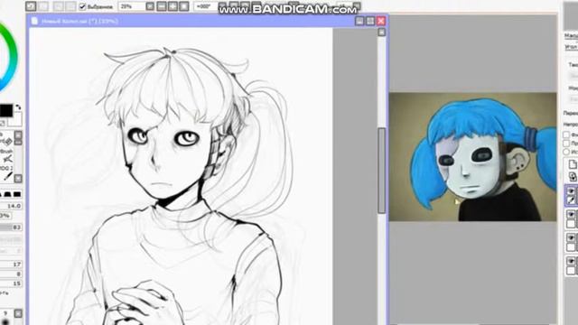578x325 pixels.
Task: Toggle the transparent color box under swatches
Action: [3, 123]
